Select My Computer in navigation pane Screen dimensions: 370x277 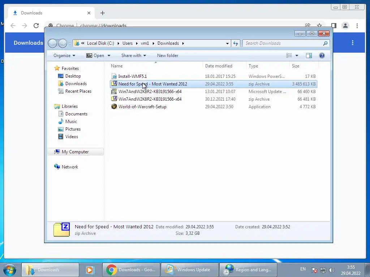tap(76, 152)
